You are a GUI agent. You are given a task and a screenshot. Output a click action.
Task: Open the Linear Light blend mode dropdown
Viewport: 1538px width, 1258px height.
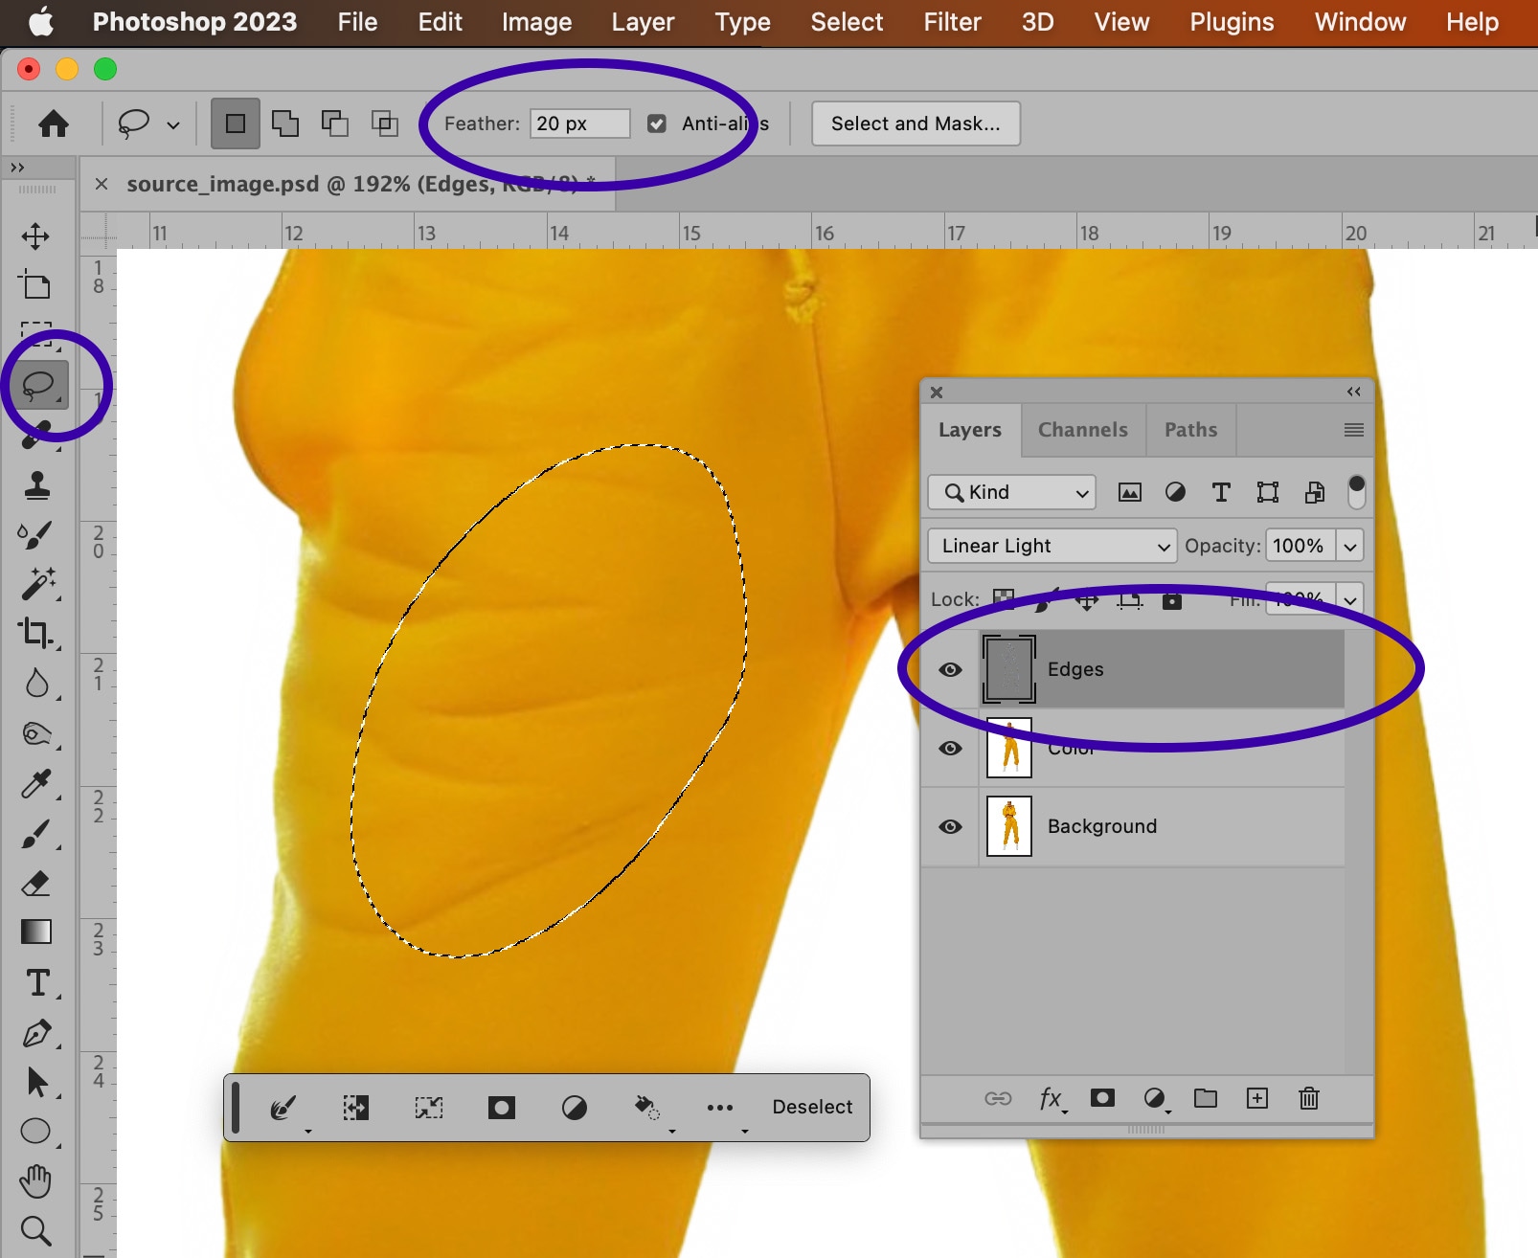point(1052,546)
